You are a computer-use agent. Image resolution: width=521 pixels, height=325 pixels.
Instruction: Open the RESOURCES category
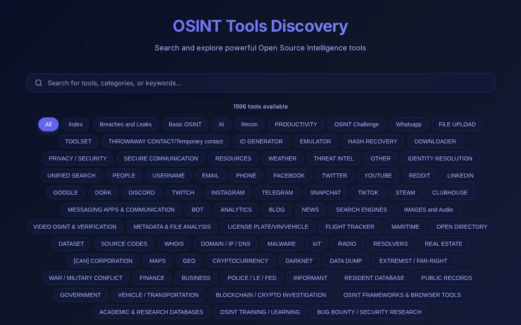233,158
